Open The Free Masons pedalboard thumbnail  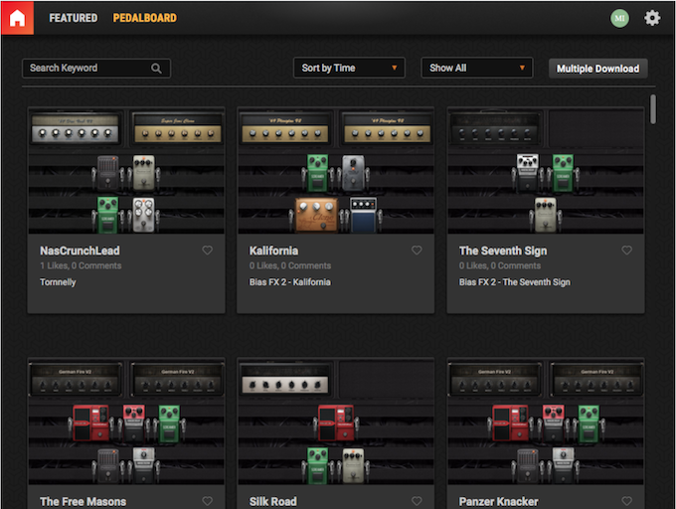click(x=126, y=422)
